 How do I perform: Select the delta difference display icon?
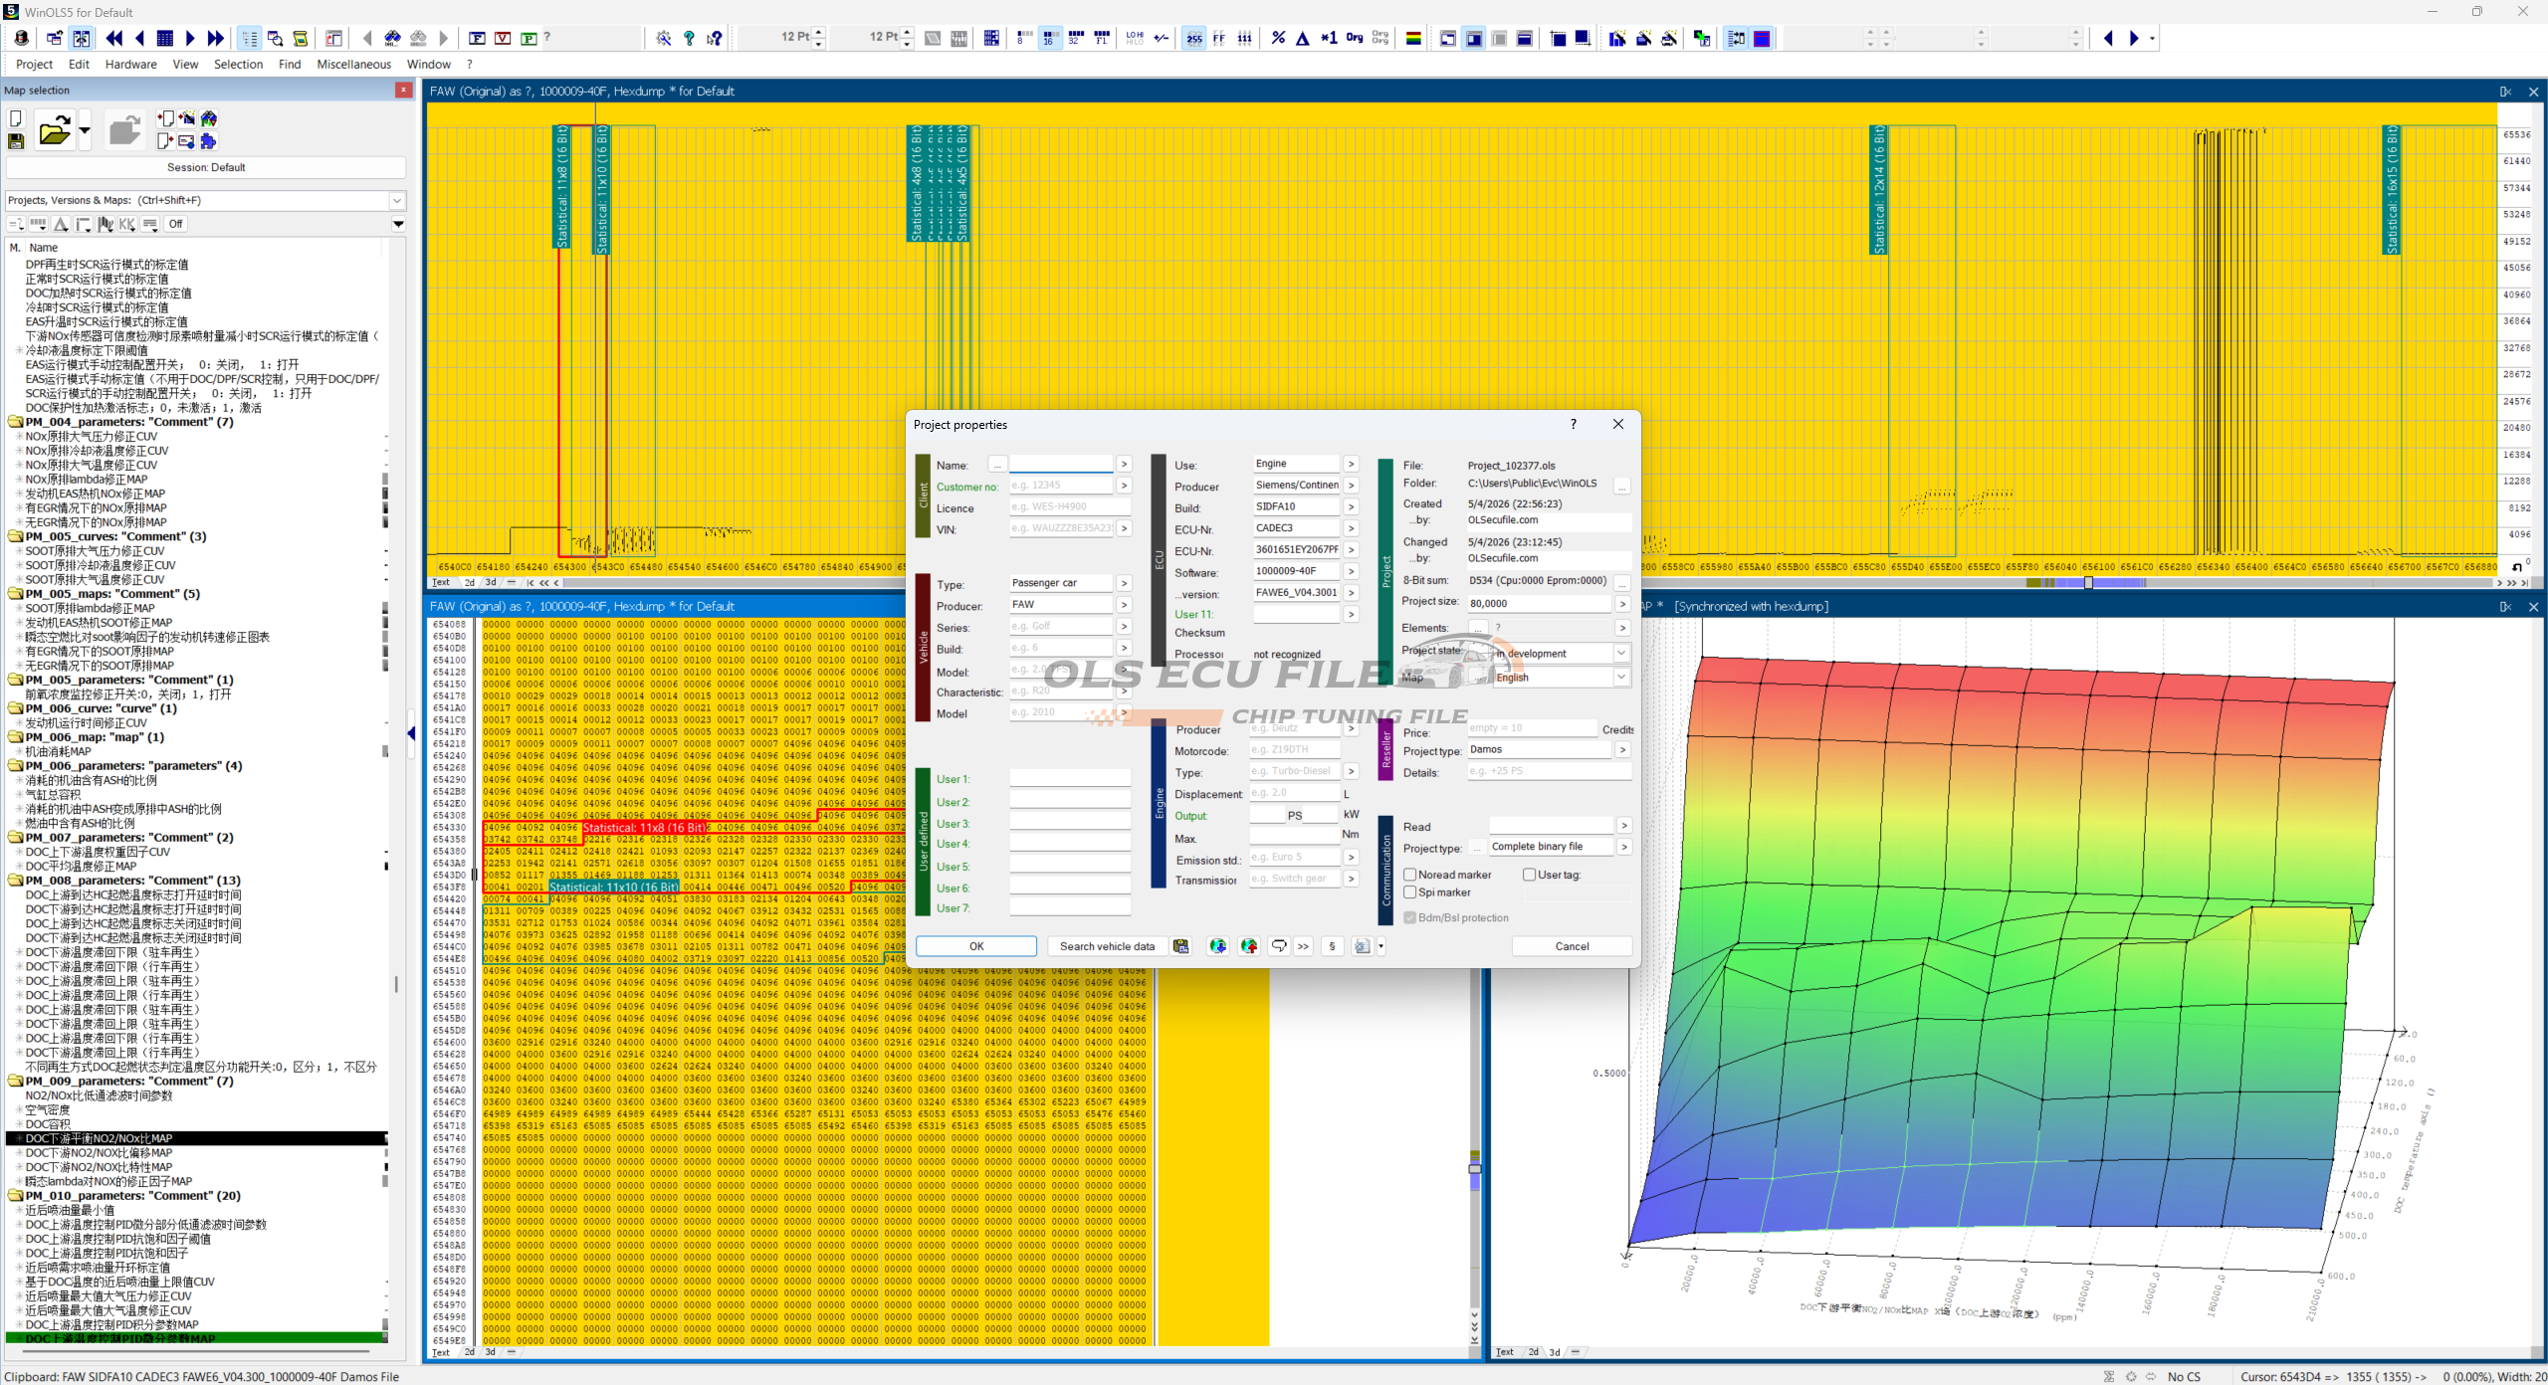1303,39
